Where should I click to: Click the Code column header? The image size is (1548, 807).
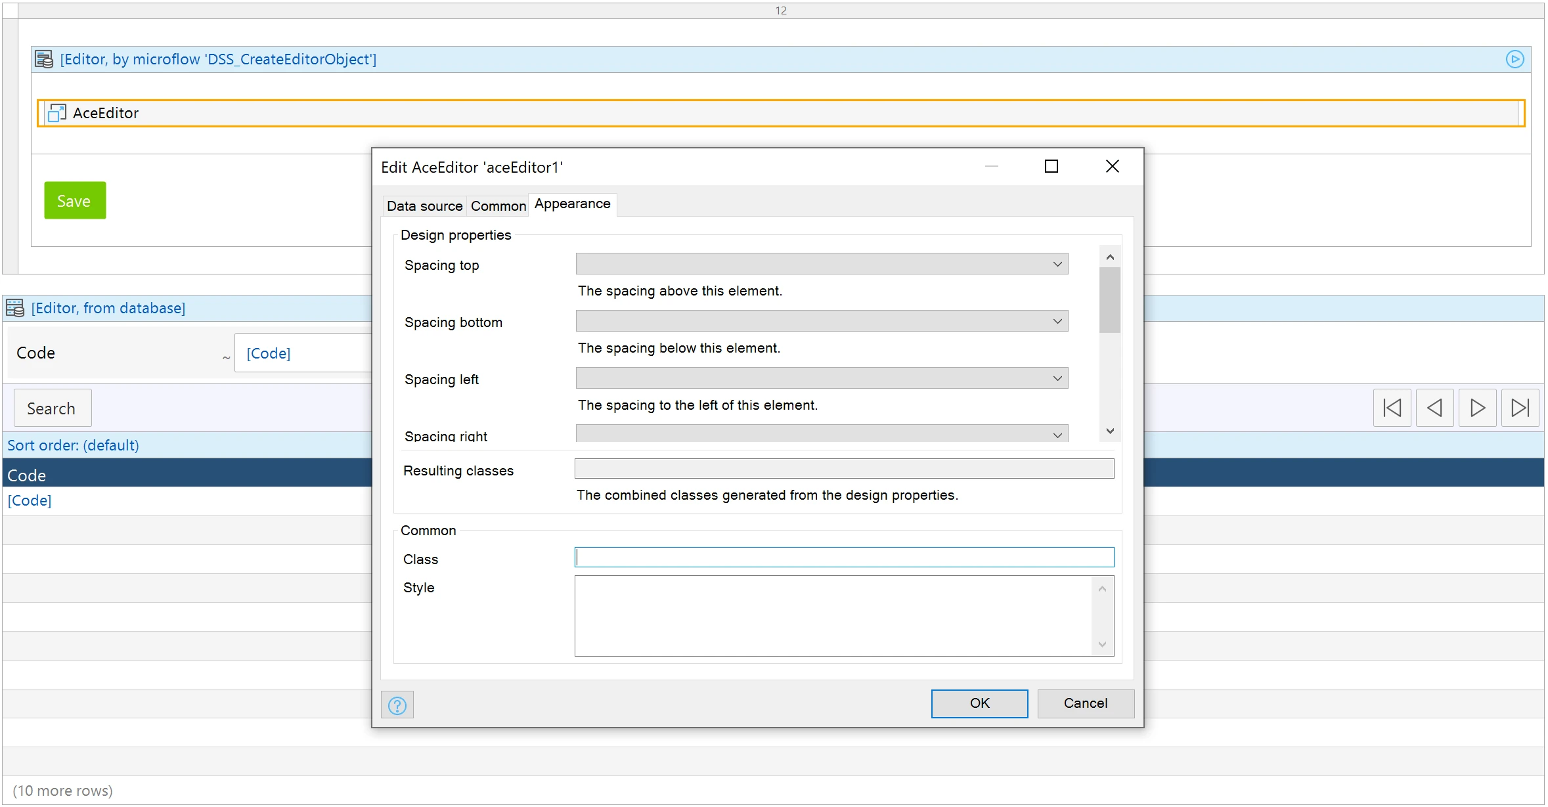click(26, 475)
